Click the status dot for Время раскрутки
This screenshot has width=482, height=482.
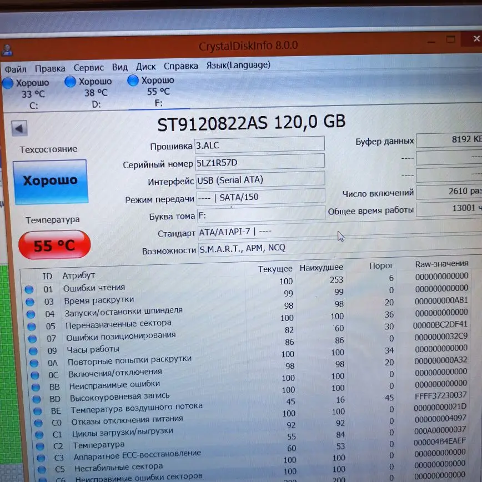[x=30, y=302]
